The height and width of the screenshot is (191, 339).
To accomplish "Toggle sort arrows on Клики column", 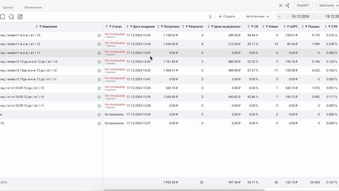I will (263, 27).
